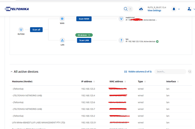Click the Scan LAN button
Screen dimensions: 195x129
point(84,40)
